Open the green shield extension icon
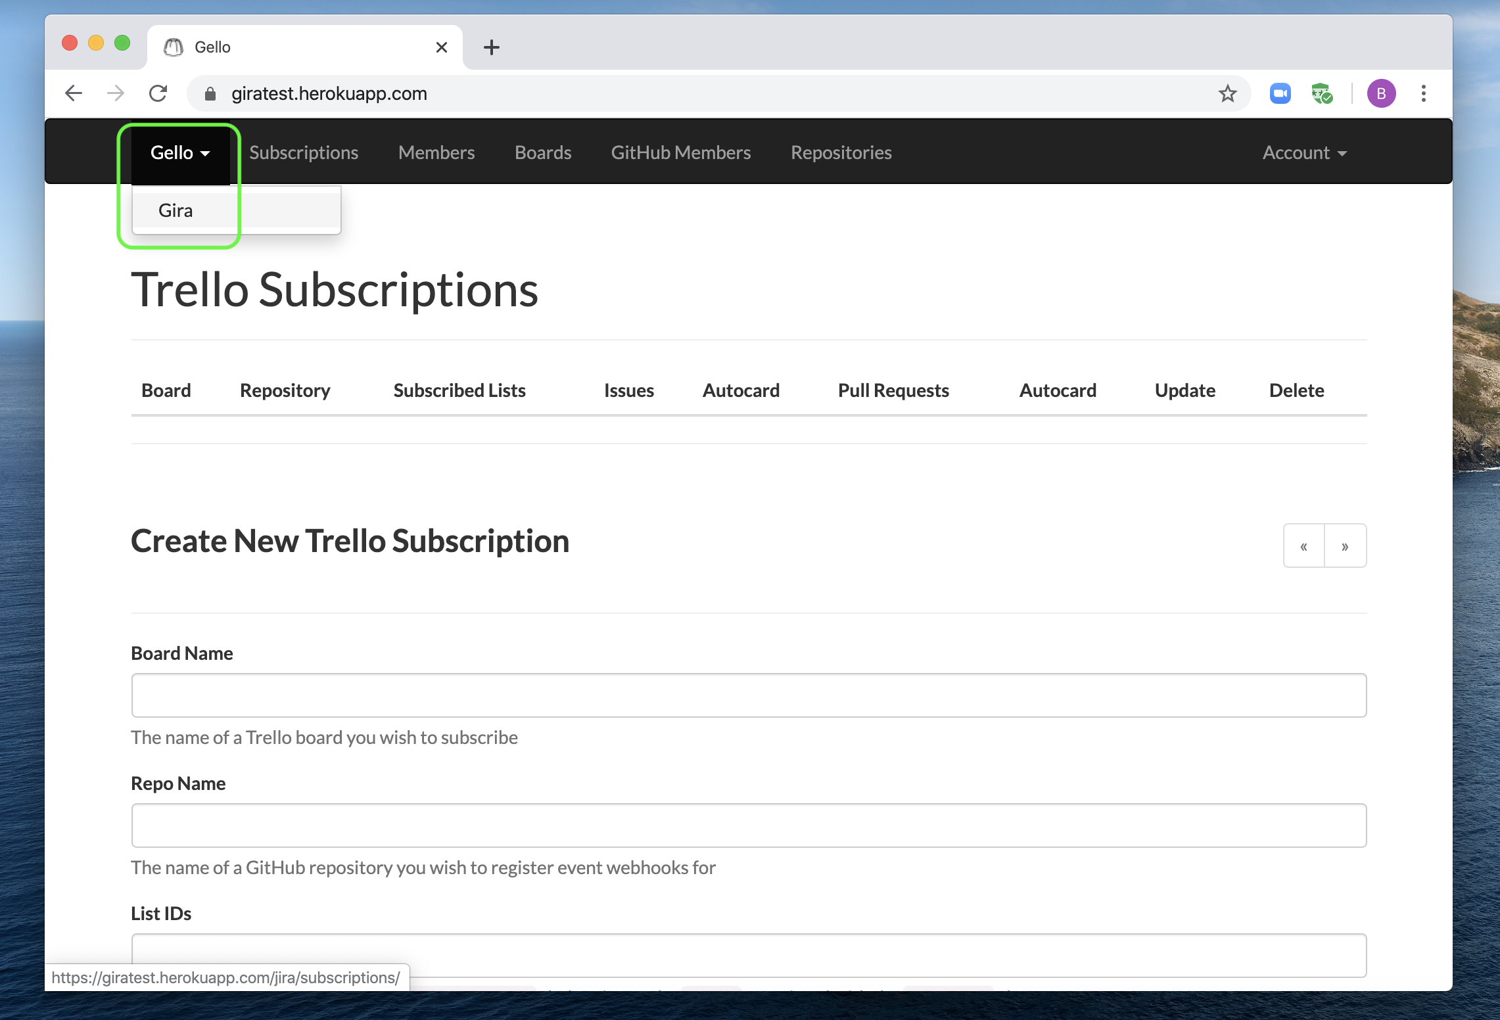Image resolution: width=1500 pixels, height=1020 pixels. point(1322,93)
